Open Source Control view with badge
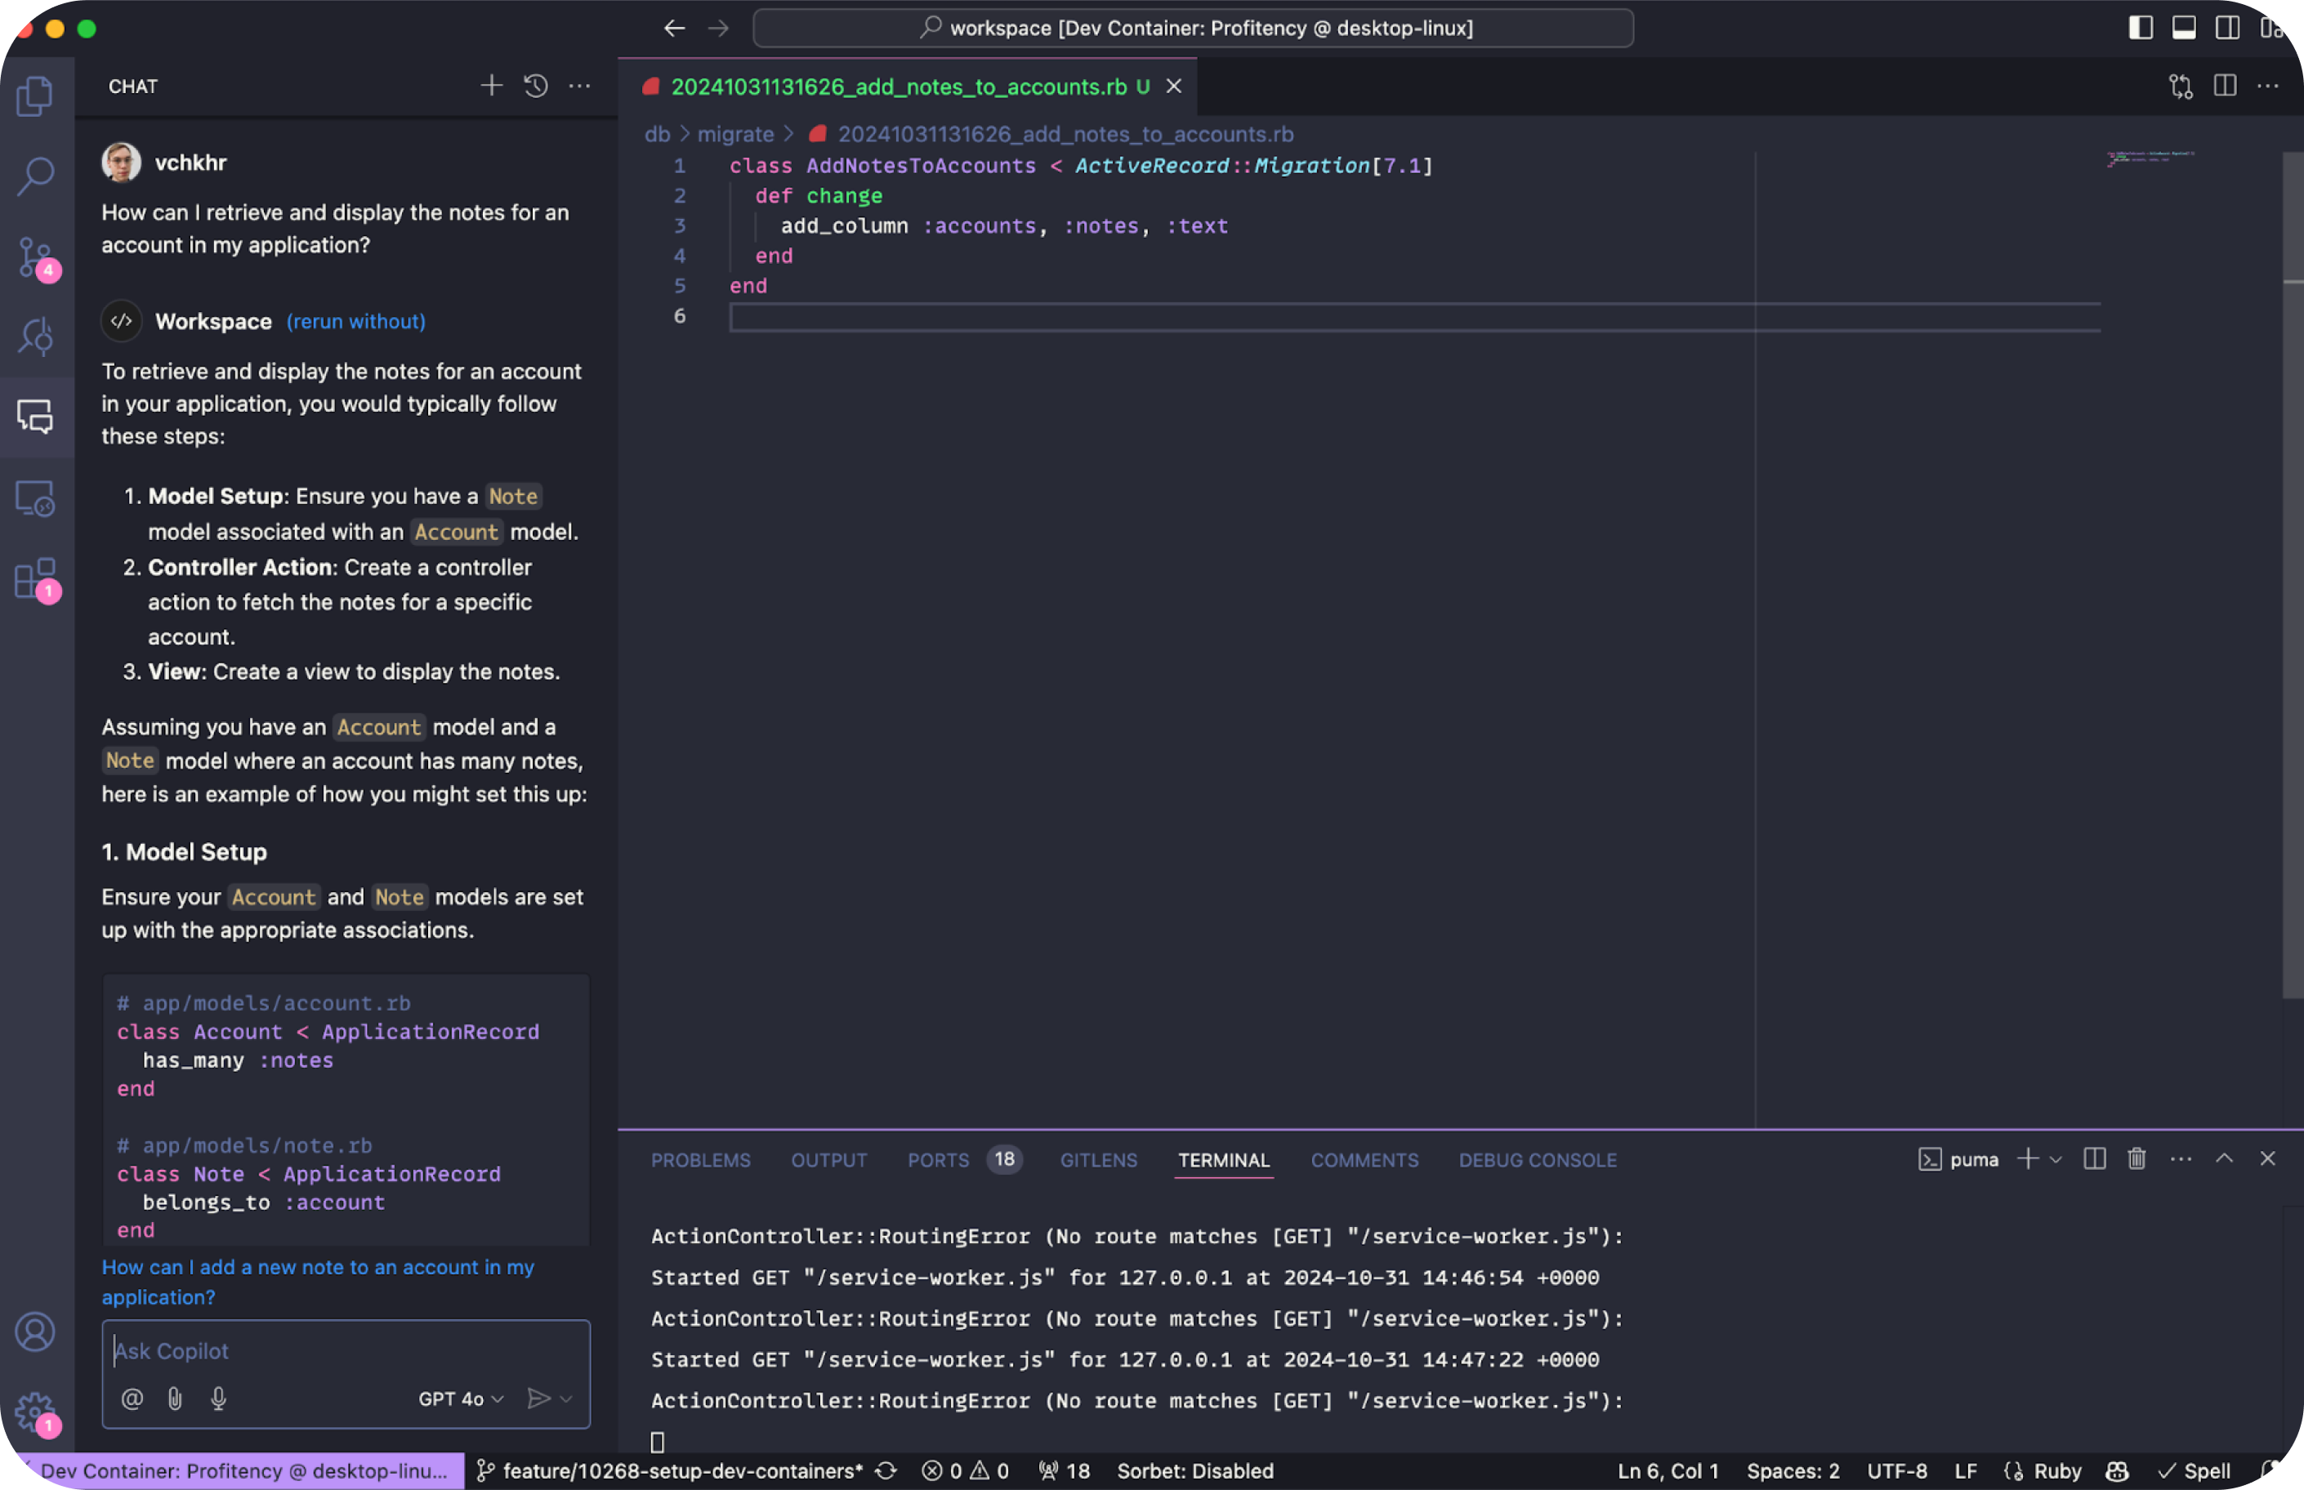2304x1490 pixels. click(36, 257)
